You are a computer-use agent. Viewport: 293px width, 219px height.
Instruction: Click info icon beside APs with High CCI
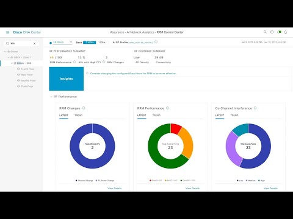pyautogui.click(x=104, y=62)
